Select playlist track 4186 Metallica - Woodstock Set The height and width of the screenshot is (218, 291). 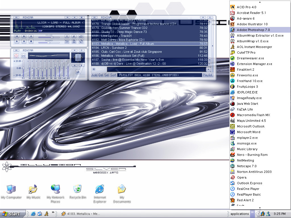pyautogui.click(x=149, y=56)
